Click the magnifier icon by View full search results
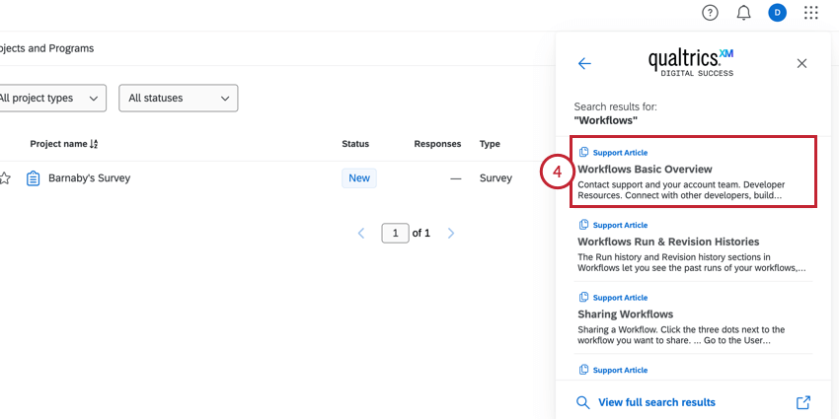 [x=583, y=402]
